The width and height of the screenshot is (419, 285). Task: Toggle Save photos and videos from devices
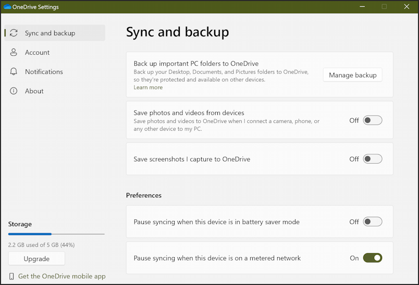[x=373, y=120]
